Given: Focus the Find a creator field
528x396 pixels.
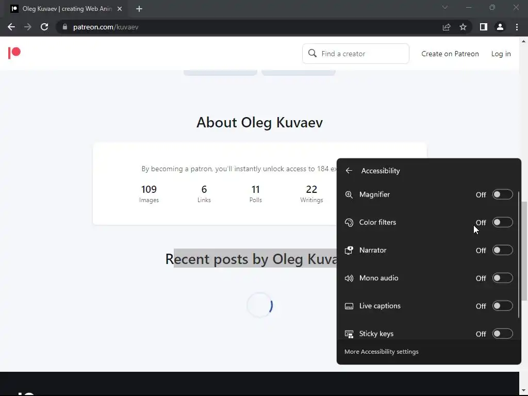Looking at the screenshot, I should pyautogui.click(x=356, y=54).
